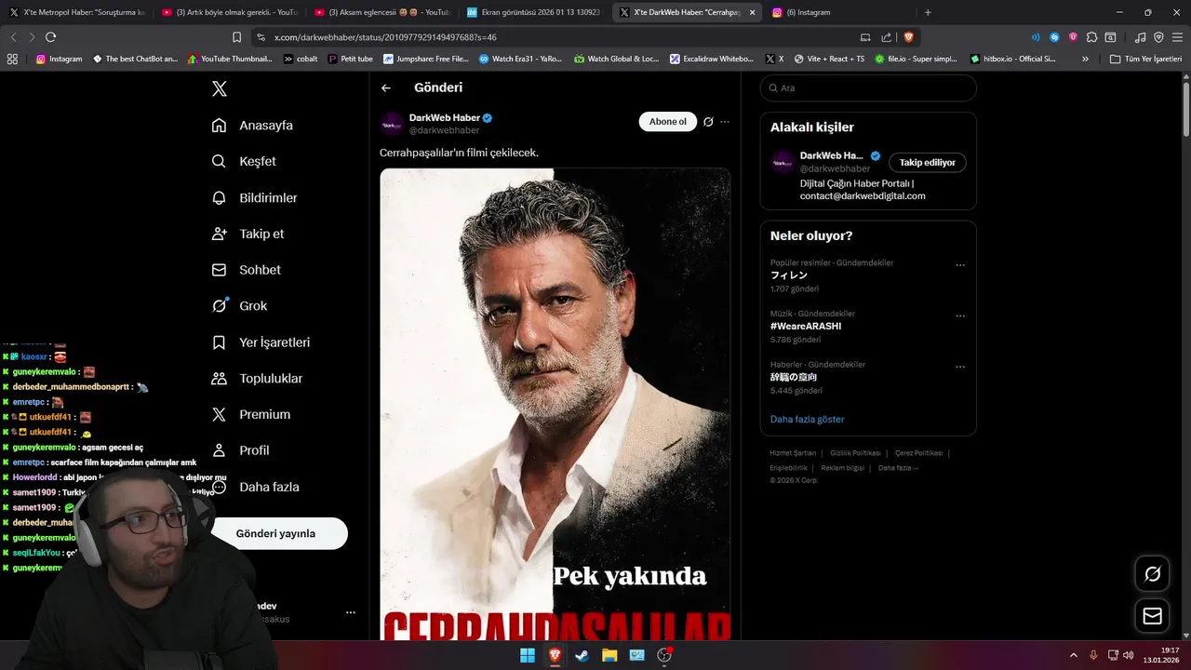Open Takip et in the sidebar

[248, 234]
